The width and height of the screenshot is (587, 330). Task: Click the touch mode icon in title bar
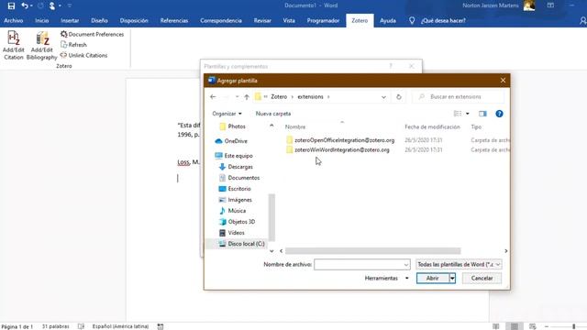pos(52,5)
